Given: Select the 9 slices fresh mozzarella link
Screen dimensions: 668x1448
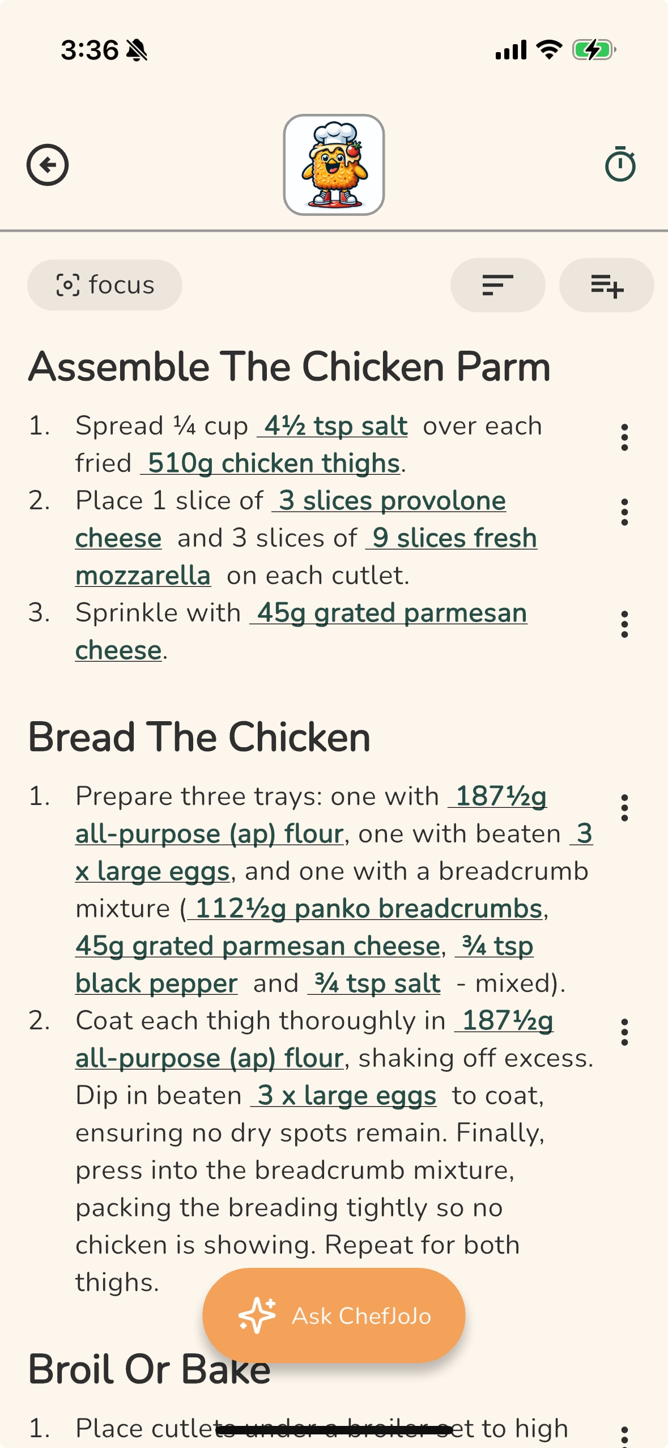Looking at the screenshot, I should (452, 538).
